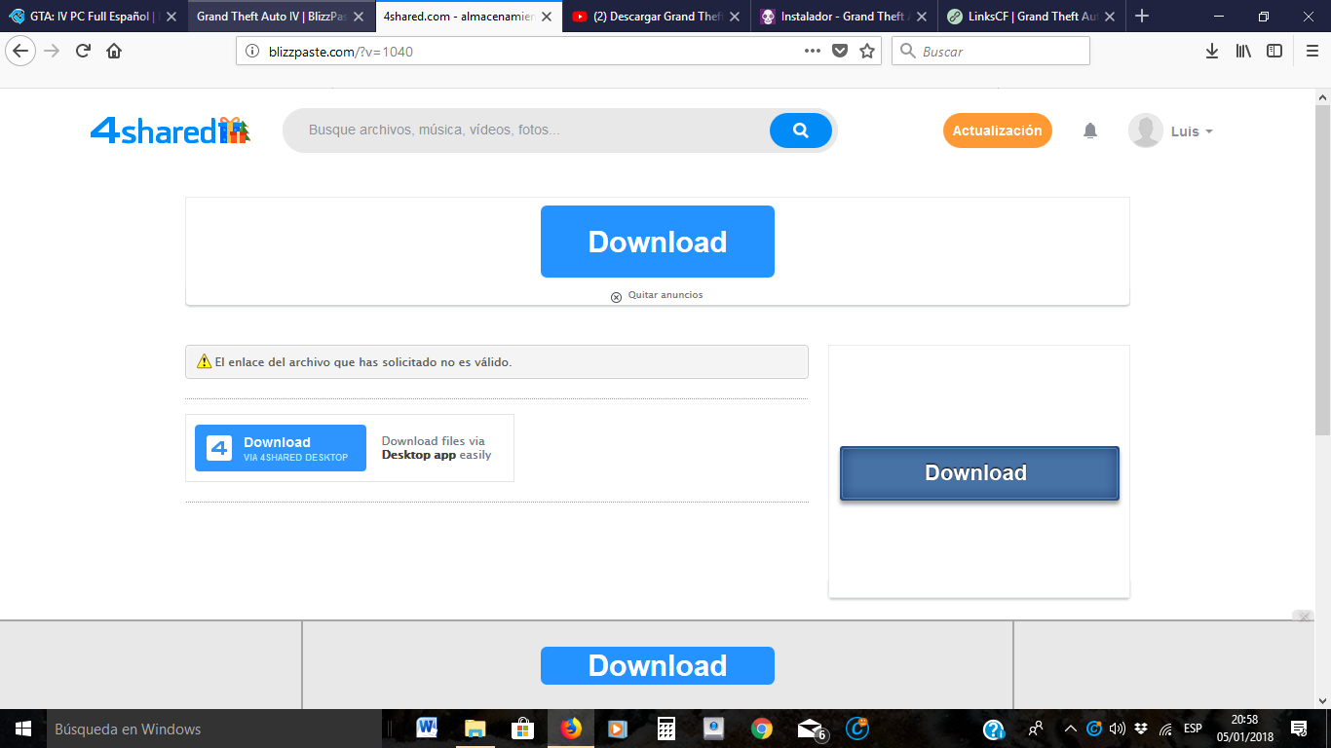This screenshot has width=1331, height=748.
Task: Open the Firefox library icon
Action: tap(1243, 51)
